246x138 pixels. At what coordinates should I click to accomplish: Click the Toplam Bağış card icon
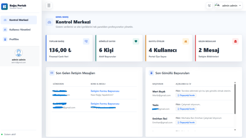86,41
